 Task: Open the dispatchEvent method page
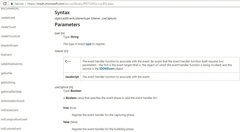pyautogui.click(x=9, y=45)
